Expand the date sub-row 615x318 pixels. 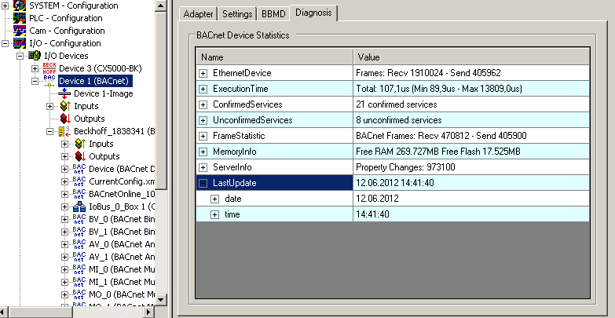point(214,199)
